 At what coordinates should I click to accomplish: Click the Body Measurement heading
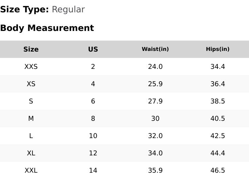click(47, 28)
